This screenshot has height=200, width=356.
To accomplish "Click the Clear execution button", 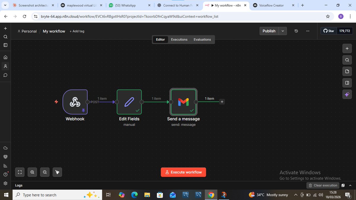I will tap(323, 185).
